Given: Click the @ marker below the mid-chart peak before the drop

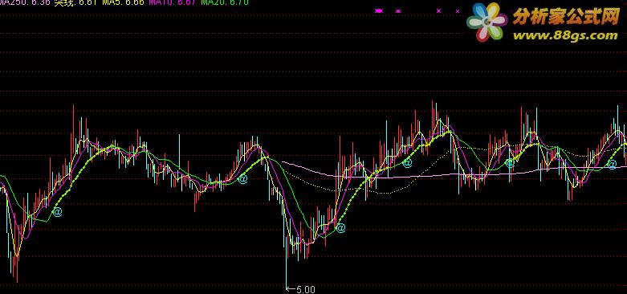Looking at the screenshot, I should coord(242,179).
